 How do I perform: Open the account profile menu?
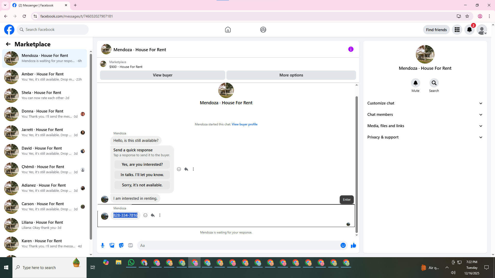pyautogui.click(x=482, y=30)
